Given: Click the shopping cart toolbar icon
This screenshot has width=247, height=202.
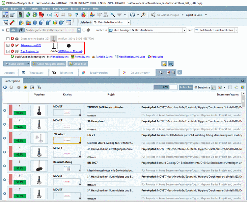Looking at the screenshot, I should 12,15.
